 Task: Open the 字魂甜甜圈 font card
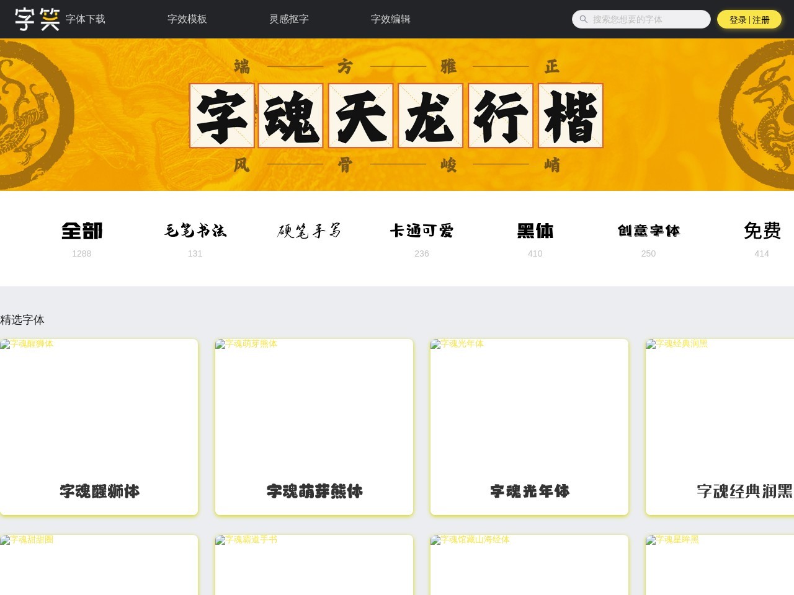click(99, 565)
